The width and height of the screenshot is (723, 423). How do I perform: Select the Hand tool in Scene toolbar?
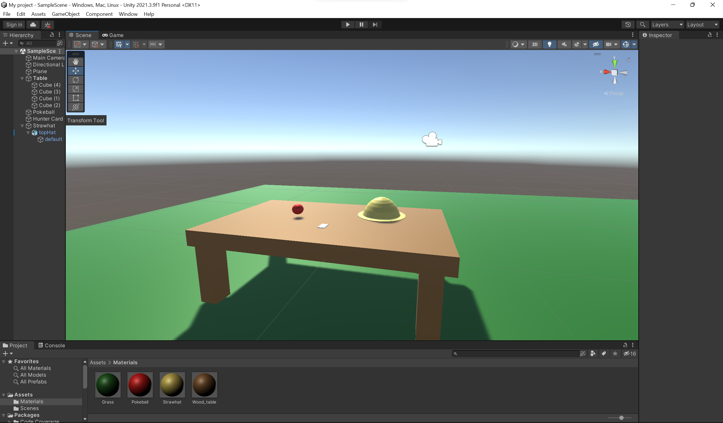[75, 61]
